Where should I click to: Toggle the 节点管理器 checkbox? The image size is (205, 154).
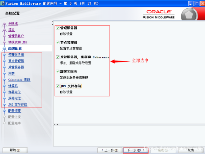tap(58, 42)
